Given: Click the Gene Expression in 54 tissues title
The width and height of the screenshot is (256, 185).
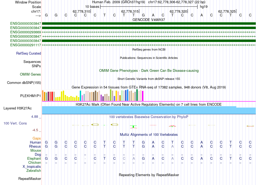Looking at the screenshot, I should pyautogui.click(x=149, y=87).
